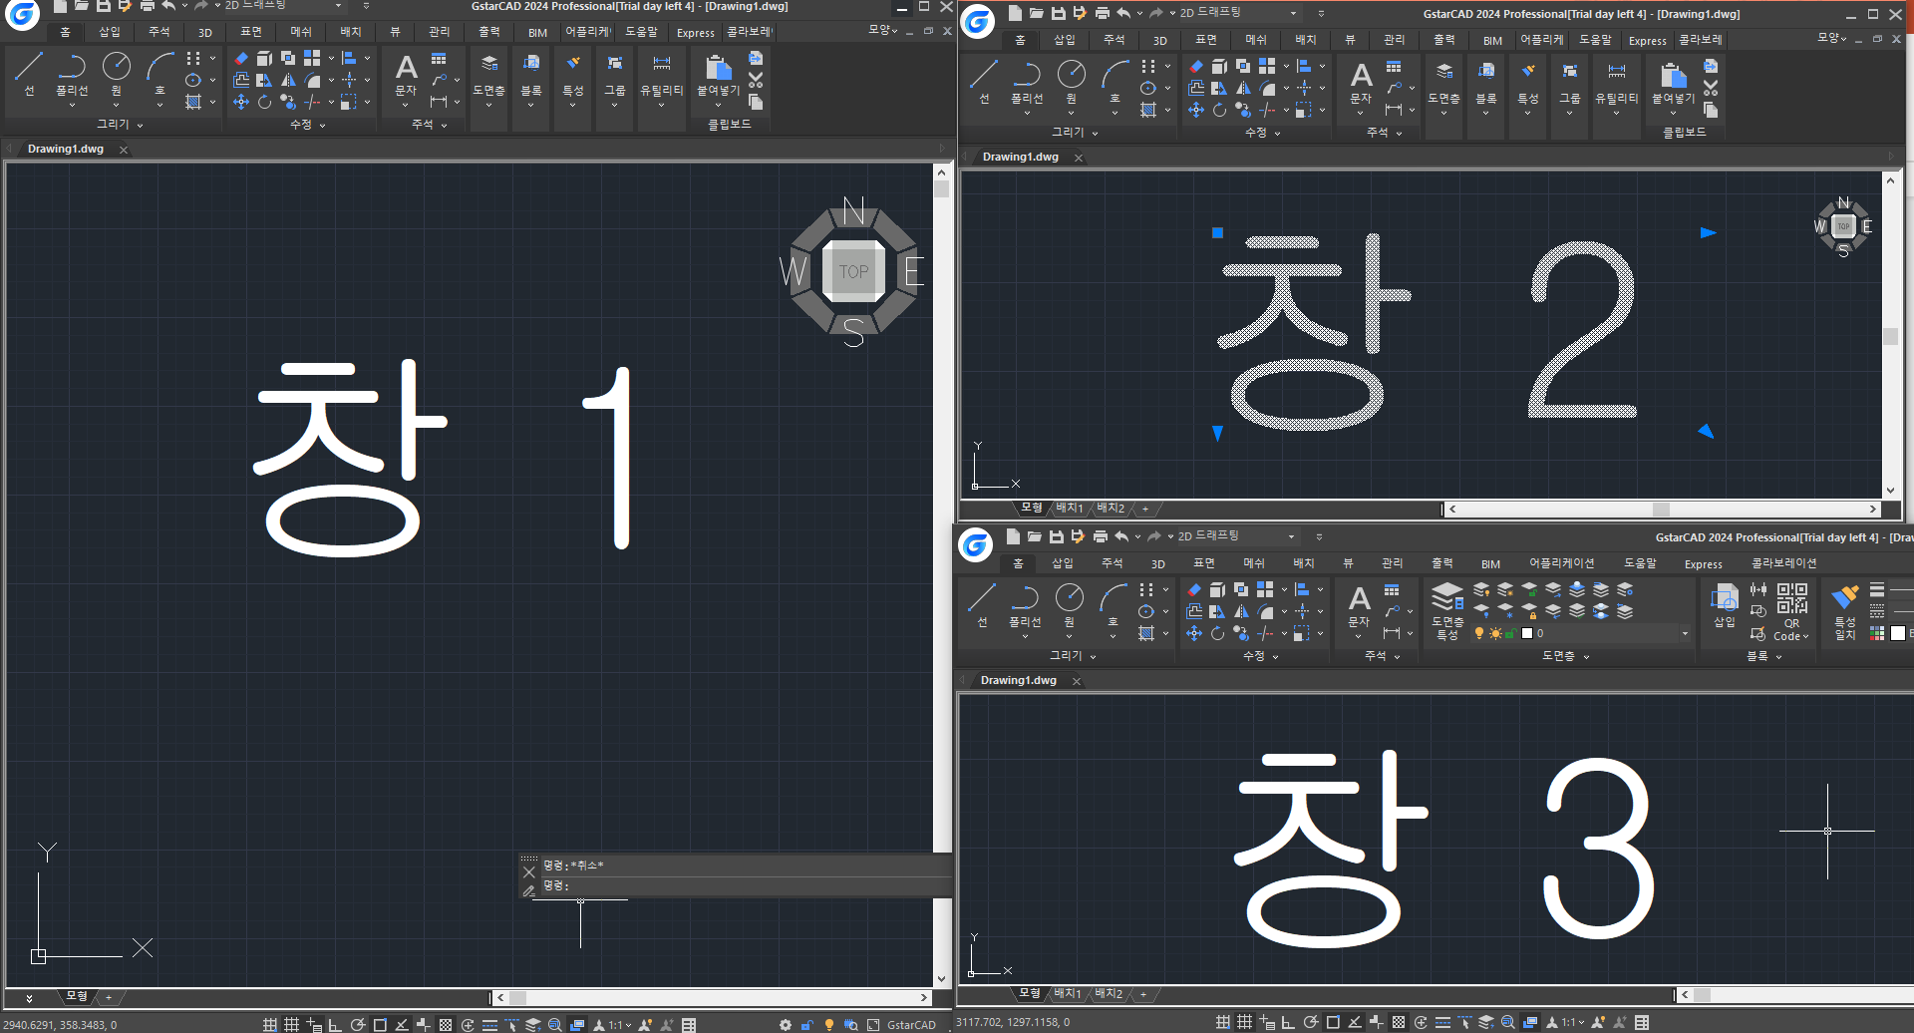Click the Cut scissors icon in window 1

756,80
